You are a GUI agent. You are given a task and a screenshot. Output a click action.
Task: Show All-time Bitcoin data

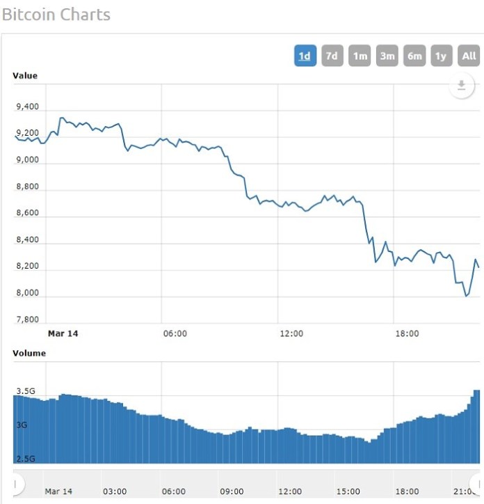[x=469, y=56]
